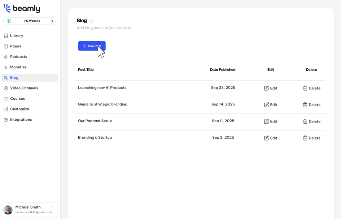Click pencil edit icon for Launching new AI Products

(x=267, y=88)
